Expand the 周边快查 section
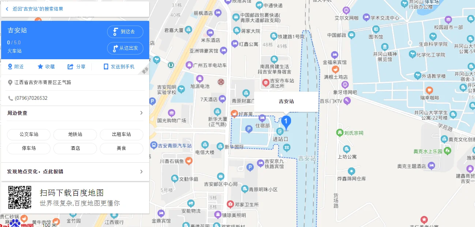 [x=142, y=113]
